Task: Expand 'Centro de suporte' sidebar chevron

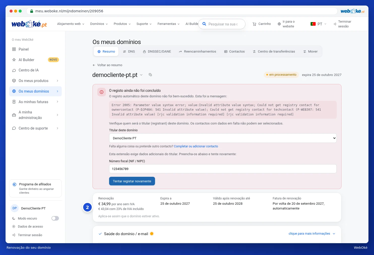Action: pos(57,128)
